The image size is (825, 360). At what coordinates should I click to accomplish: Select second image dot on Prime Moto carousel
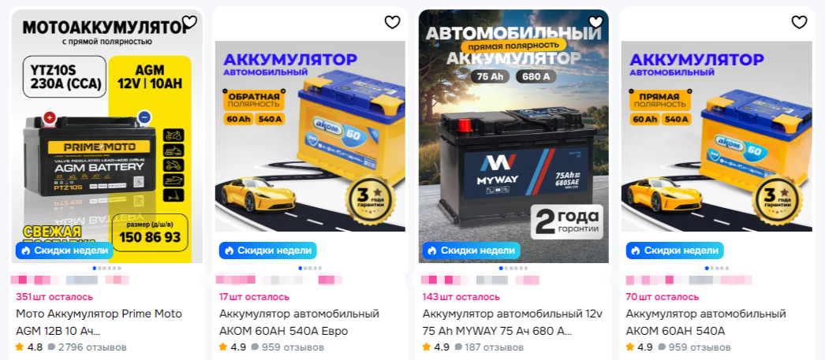click(100, 268)
